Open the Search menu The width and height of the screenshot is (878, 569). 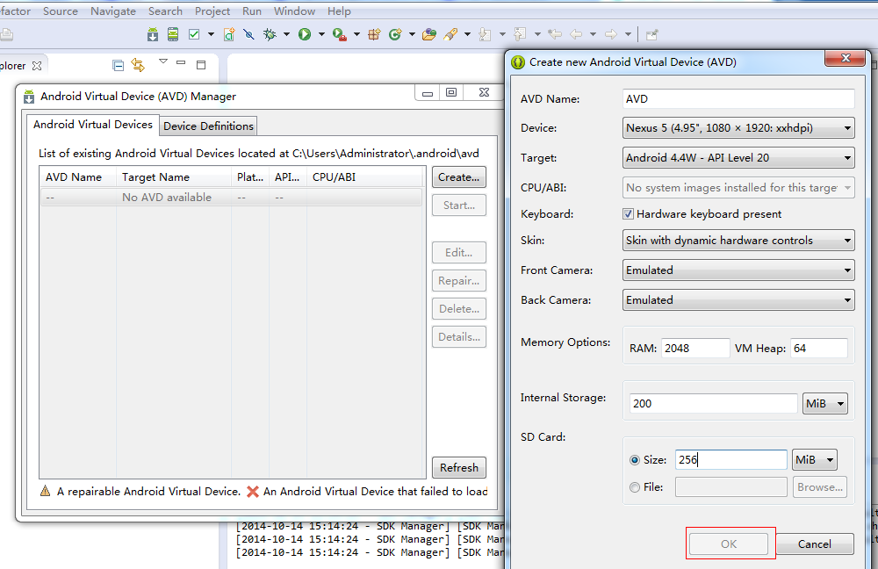(165, 11)
